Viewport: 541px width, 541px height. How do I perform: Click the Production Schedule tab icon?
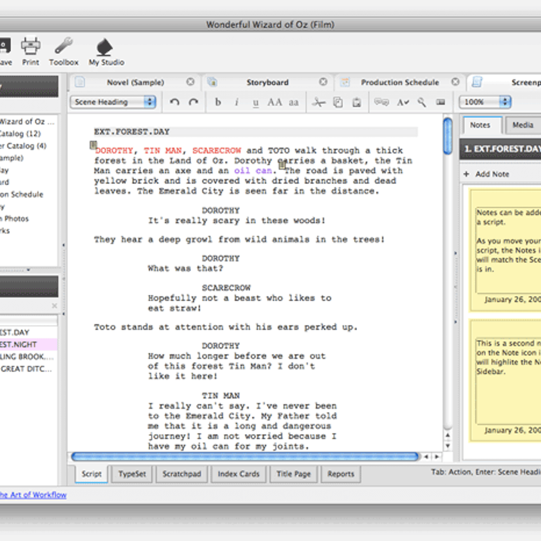click(345, 82)
